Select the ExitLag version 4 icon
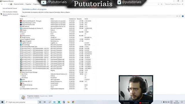The width and height of the screenshot is (185, 104). (21, 36)
